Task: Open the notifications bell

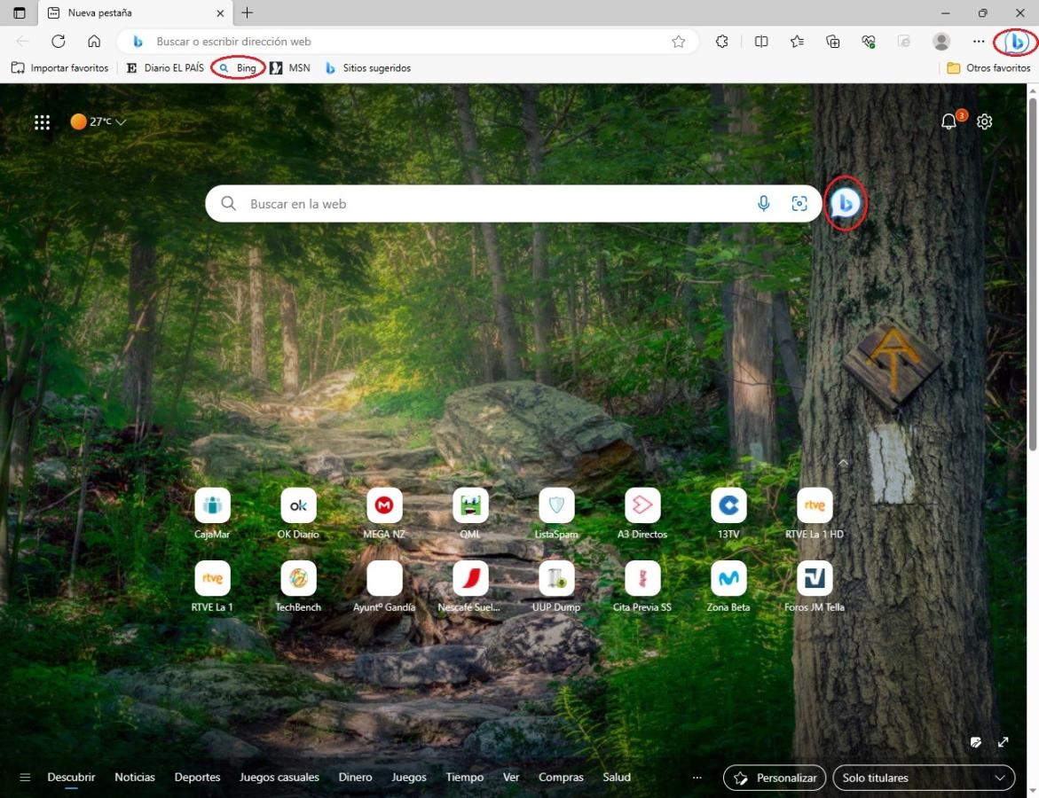Action: 949,122
